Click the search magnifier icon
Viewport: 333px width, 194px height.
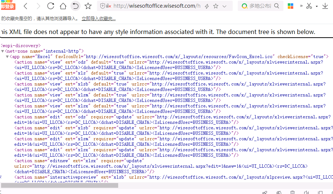tap(276, 6)
